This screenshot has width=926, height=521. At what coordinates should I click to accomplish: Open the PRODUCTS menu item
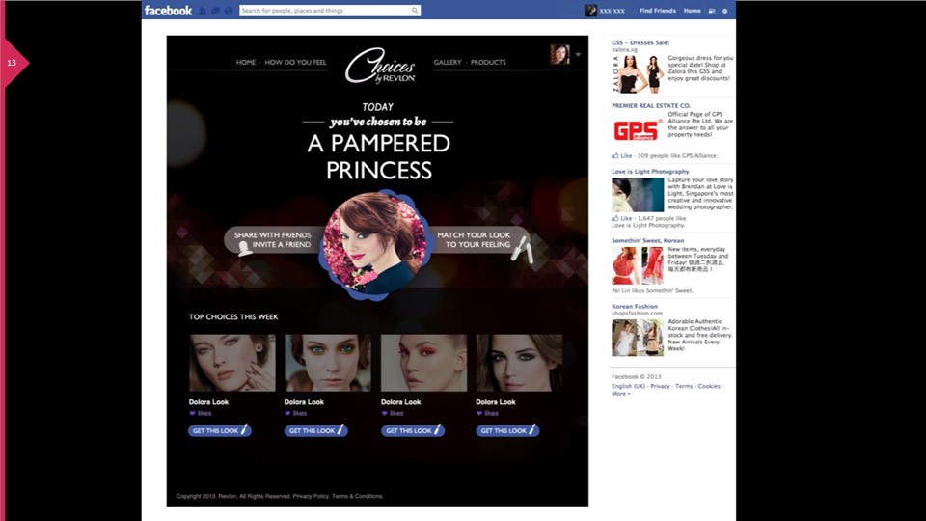[488, 62]
